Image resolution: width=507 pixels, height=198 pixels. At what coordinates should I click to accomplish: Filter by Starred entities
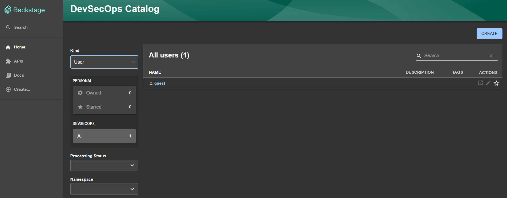coord(104,107)
